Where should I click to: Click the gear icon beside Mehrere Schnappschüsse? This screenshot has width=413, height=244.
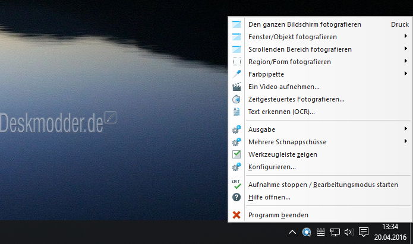237,142
